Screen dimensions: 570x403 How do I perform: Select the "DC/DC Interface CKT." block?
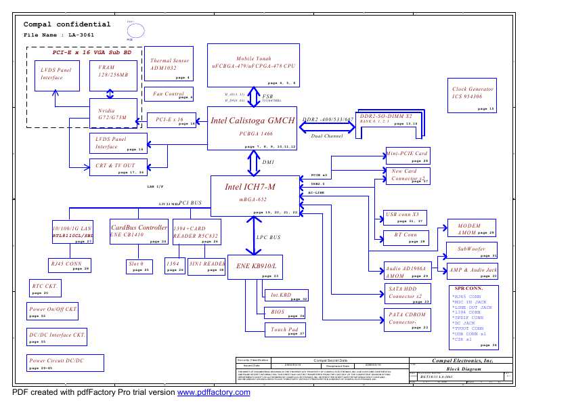pyautogui.click(x=57, y=337)
